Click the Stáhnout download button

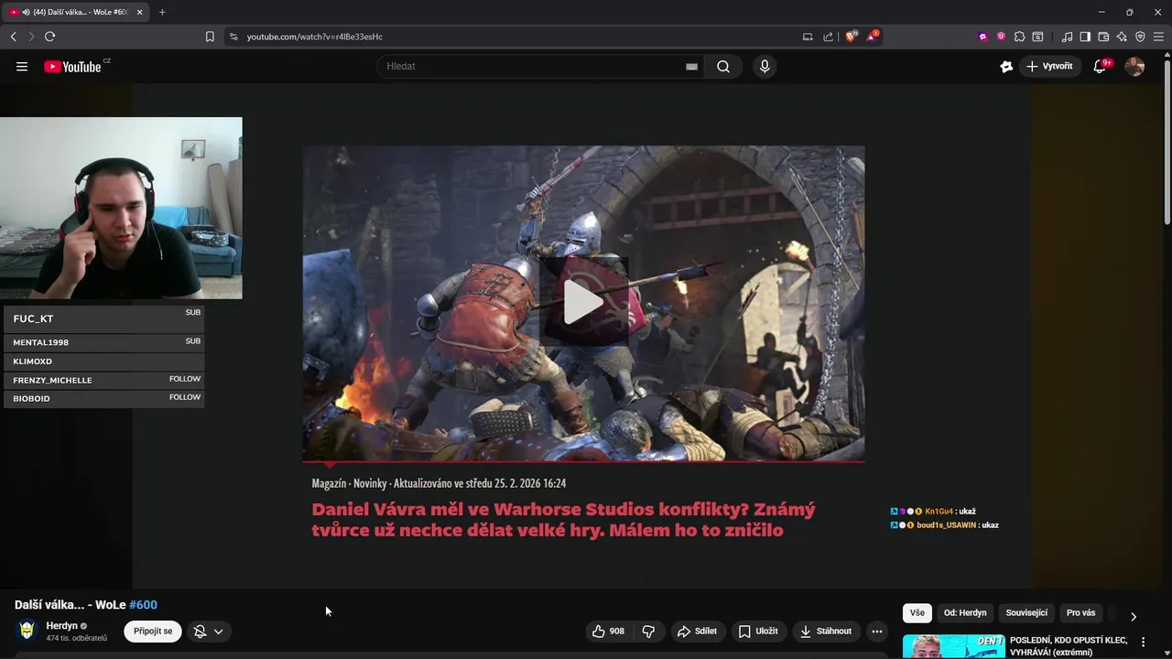point(826,631)
